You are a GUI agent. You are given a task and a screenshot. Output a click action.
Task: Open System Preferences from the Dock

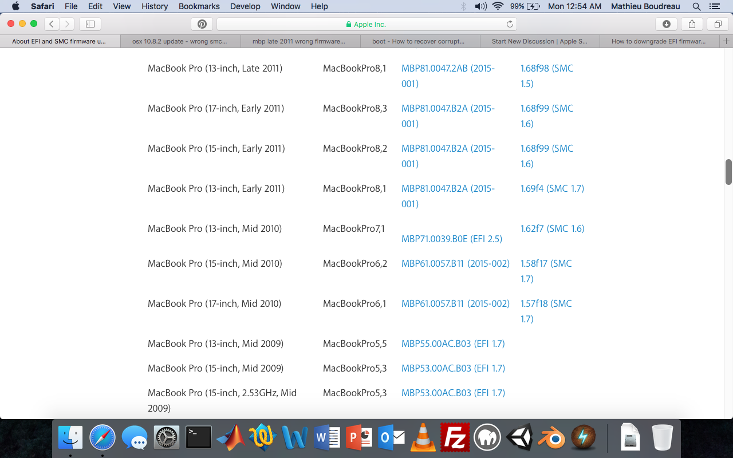[x=167, y=438]
